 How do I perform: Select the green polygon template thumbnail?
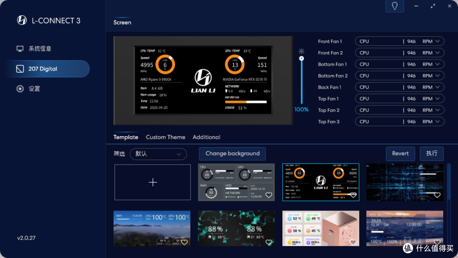tap(236, 228)
